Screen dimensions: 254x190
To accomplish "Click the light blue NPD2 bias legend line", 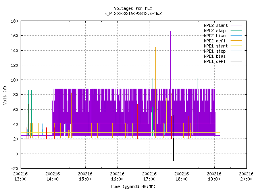I will (236, 36).
